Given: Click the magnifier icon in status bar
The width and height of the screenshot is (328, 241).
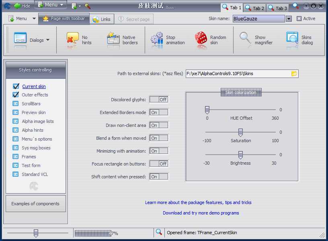Looking at the screenshot, I should point(159,232).
